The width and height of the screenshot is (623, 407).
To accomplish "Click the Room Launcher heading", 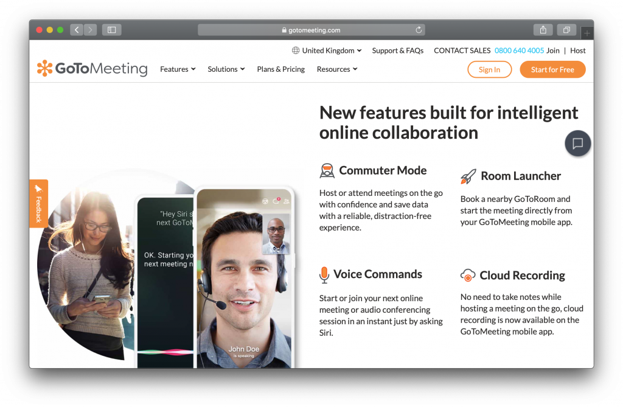I will [521, 176].
